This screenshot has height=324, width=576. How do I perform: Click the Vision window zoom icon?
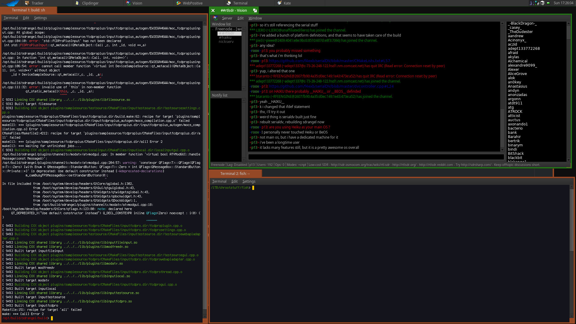(255, 10)
